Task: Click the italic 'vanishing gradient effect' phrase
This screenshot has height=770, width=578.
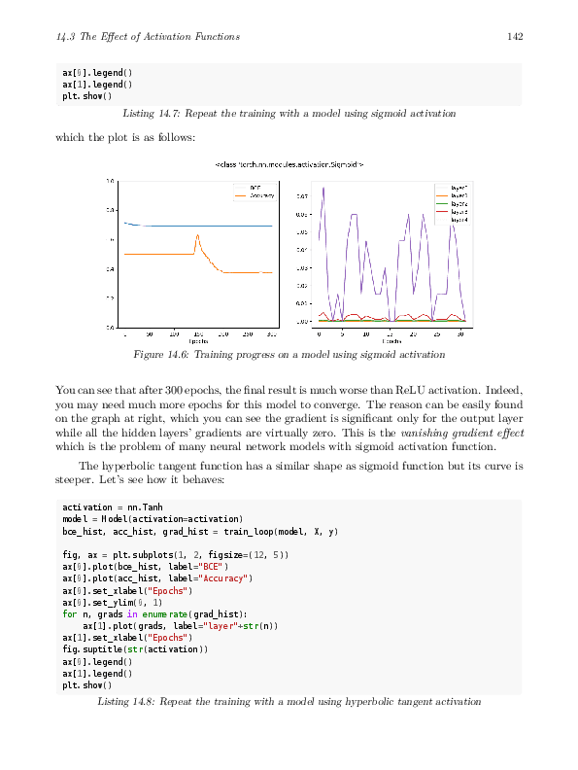Action: point(462,433)
